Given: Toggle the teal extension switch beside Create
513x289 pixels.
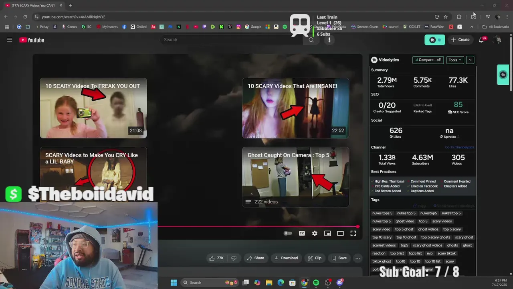Looking at the screenshot, I should (x=435, y=40).
